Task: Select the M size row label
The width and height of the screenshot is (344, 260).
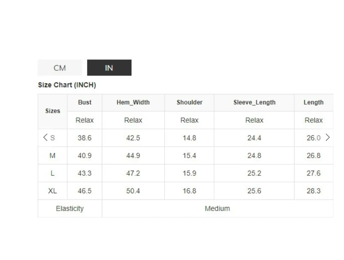Action: point(53,155)
